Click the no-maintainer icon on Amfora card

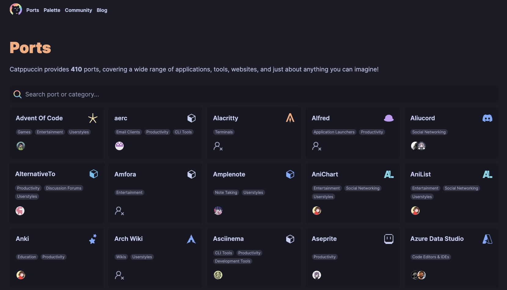pos(119,211)
